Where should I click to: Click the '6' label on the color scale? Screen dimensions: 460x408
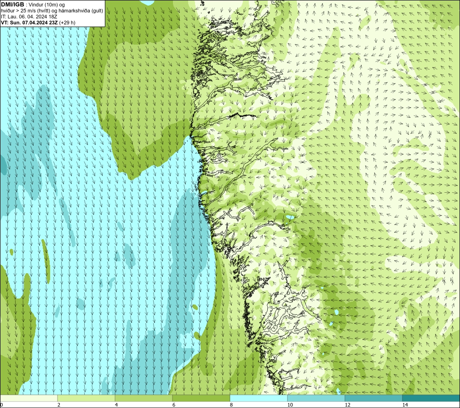[x=174, y=405]
